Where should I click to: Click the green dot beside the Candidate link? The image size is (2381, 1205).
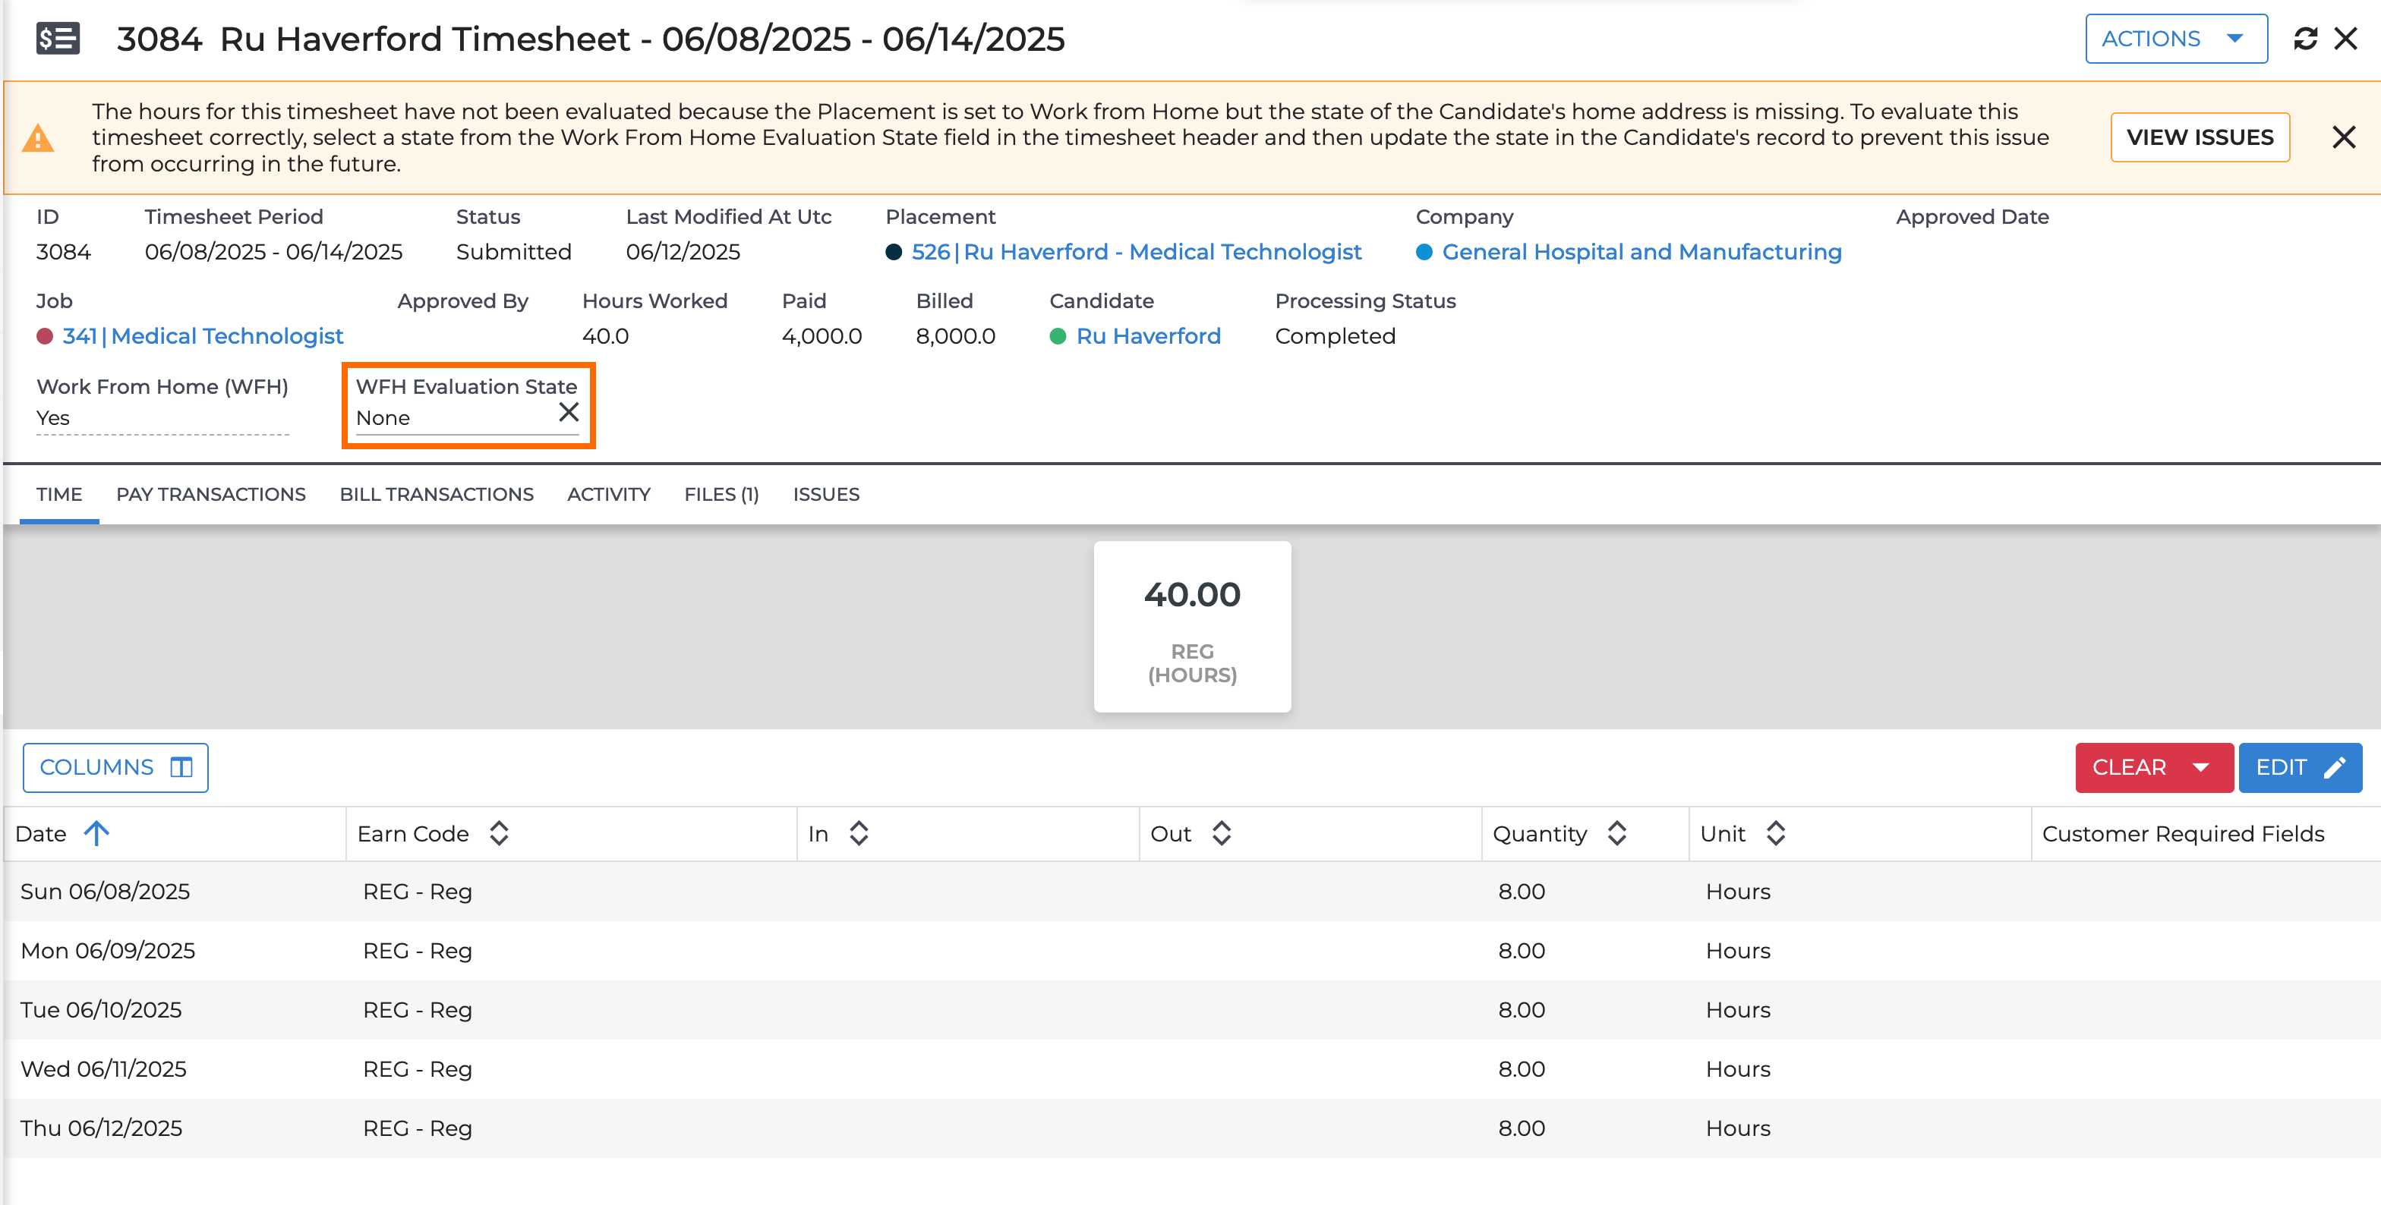(x=1058, y=336)
